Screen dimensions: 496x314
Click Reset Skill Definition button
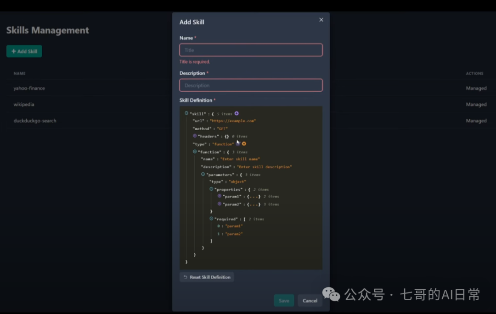(207, 277)
